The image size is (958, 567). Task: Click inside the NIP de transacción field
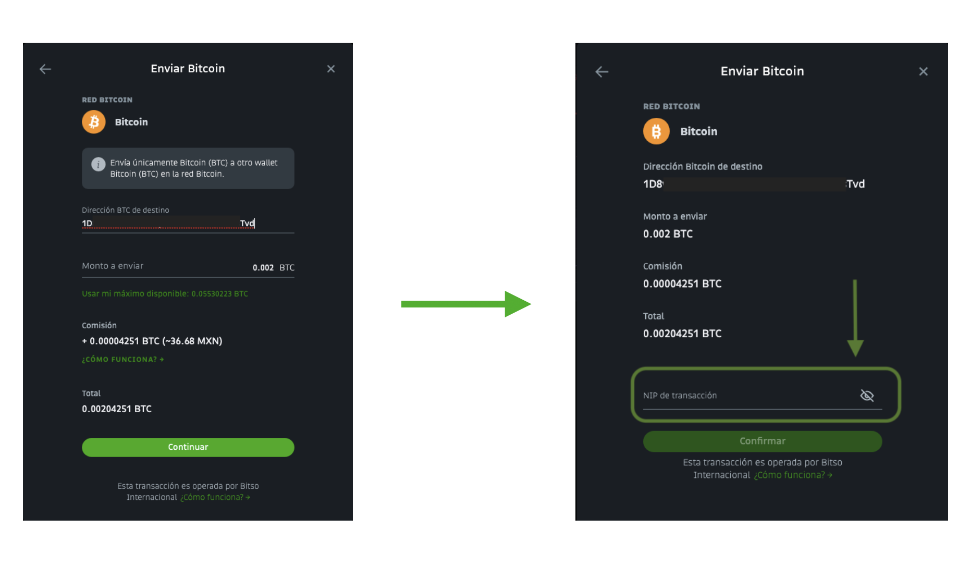point(730,395)
